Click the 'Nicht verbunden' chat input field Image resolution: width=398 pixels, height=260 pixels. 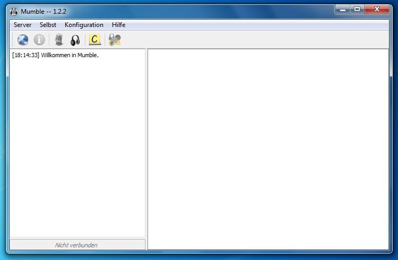(x=77, y=245)
